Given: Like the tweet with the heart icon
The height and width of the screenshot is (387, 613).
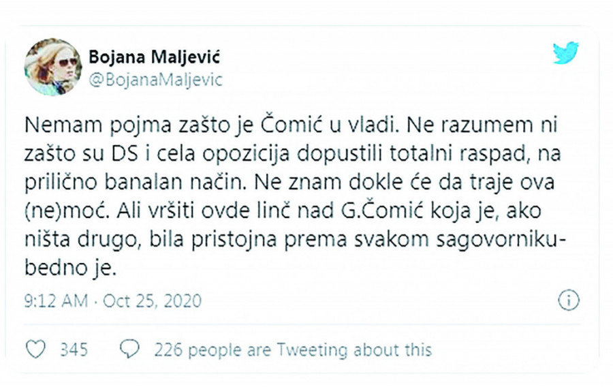Looking at the screenshot, I should (35, 350).
